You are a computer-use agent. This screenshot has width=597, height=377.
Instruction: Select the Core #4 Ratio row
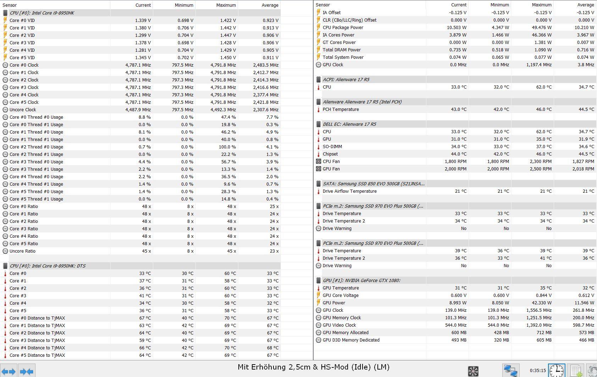pos(140,236)
